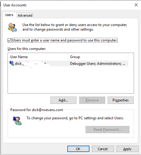
Task: Apply the user account changes
Action: click(x=127, y=149)
